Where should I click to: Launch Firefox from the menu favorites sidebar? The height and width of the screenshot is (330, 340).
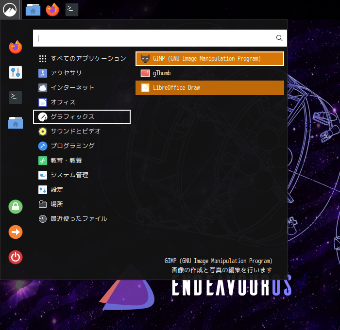click(16, 47)
